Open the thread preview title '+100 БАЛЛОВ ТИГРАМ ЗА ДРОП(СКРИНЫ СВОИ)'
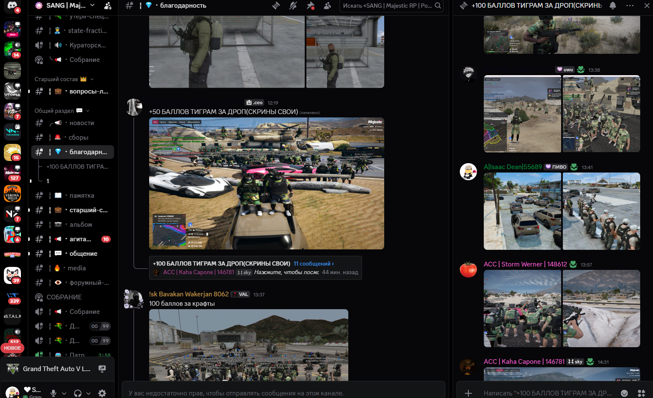 [x=221, y=263]
